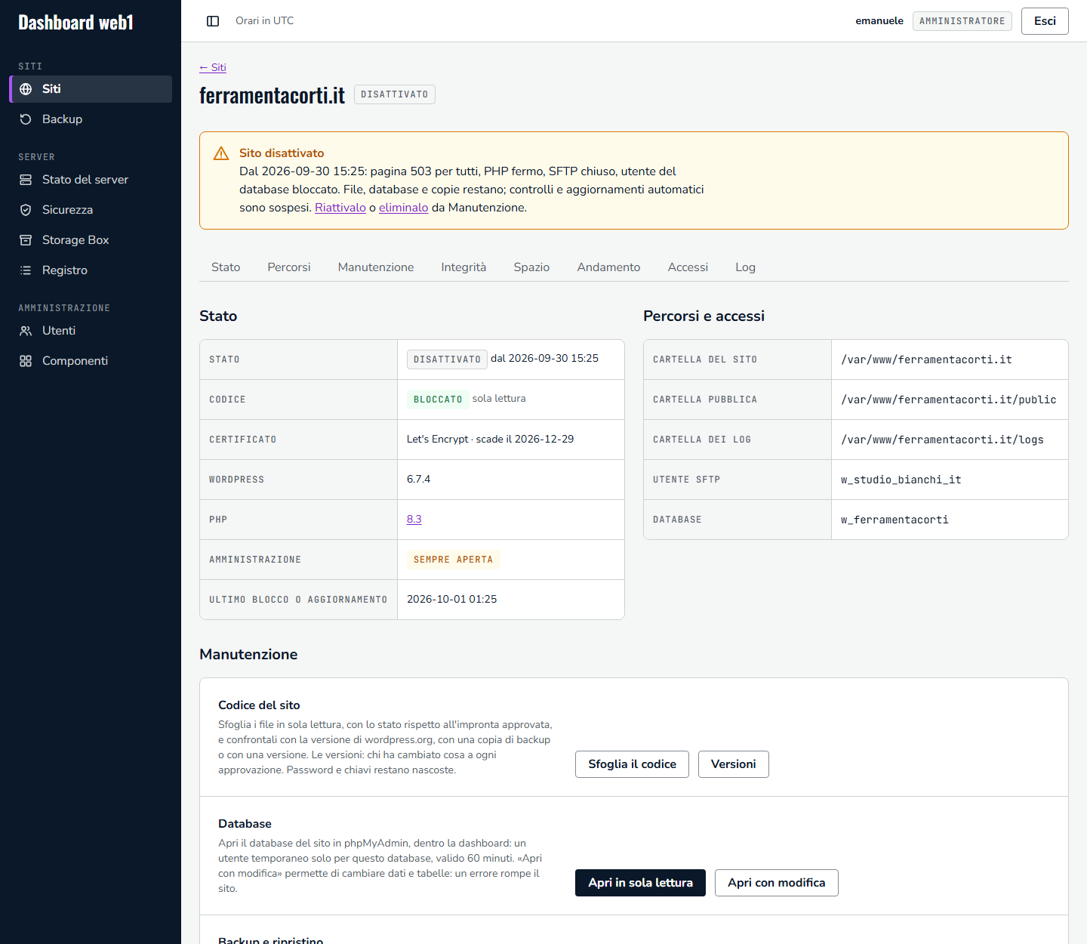Click the Riattivalo link
1087x944 pixels.
coord(340,208)
